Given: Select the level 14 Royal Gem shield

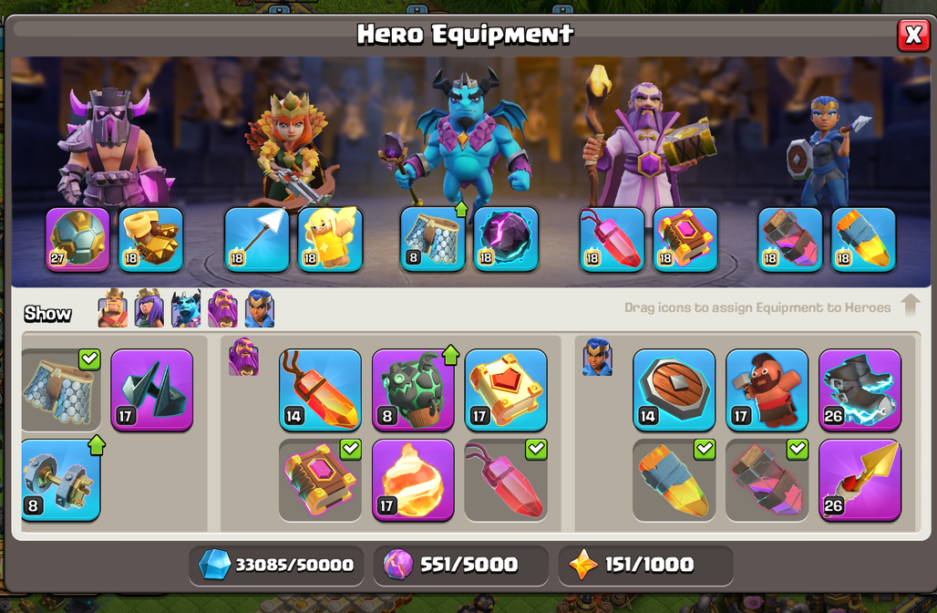Looking at the screenshot, I should (x=674, y=390).
